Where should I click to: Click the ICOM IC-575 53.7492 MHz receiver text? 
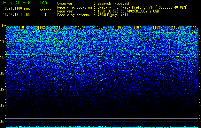click(128, 11)
